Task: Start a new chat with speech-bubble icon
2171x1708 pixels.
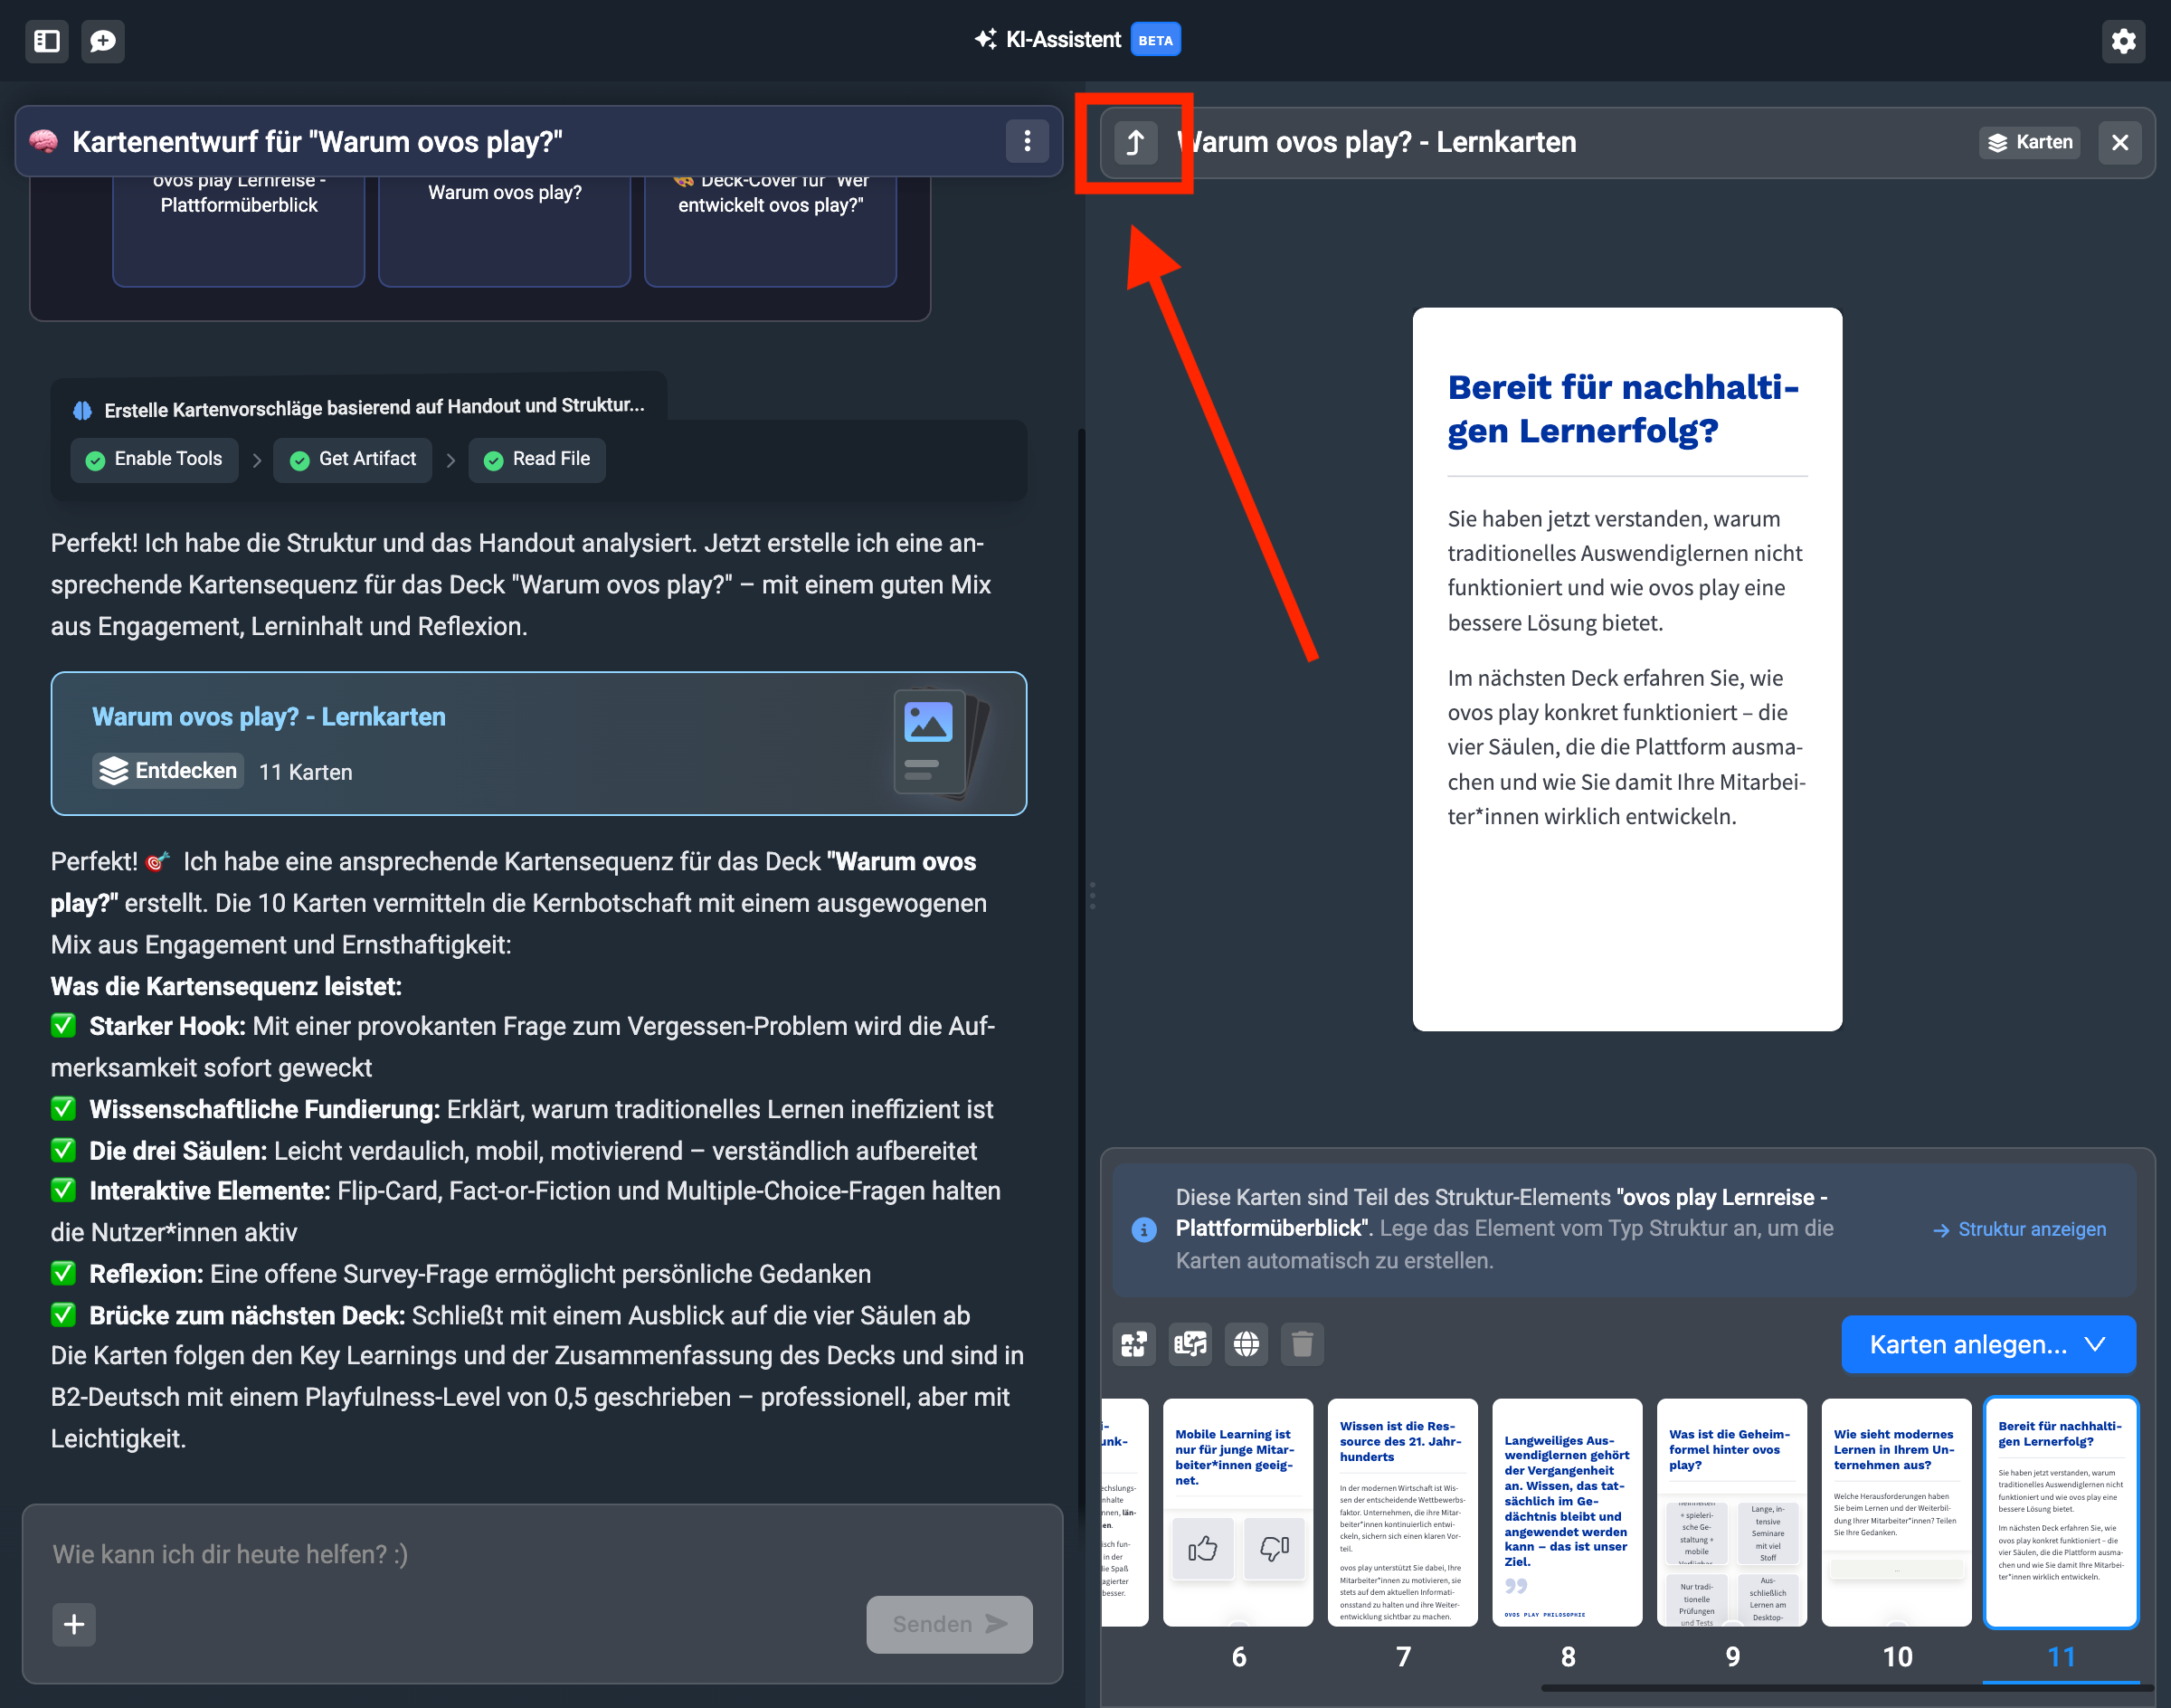Action: click(x=102, y=41)
